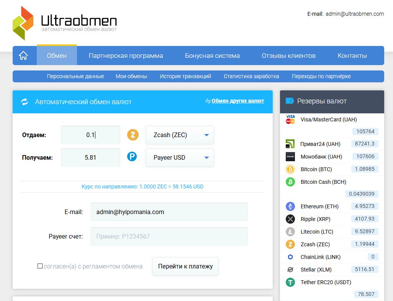Open the Партнерская программа menu item
Viewport: 393px width, 301px height.
click(x=126, y=56)
